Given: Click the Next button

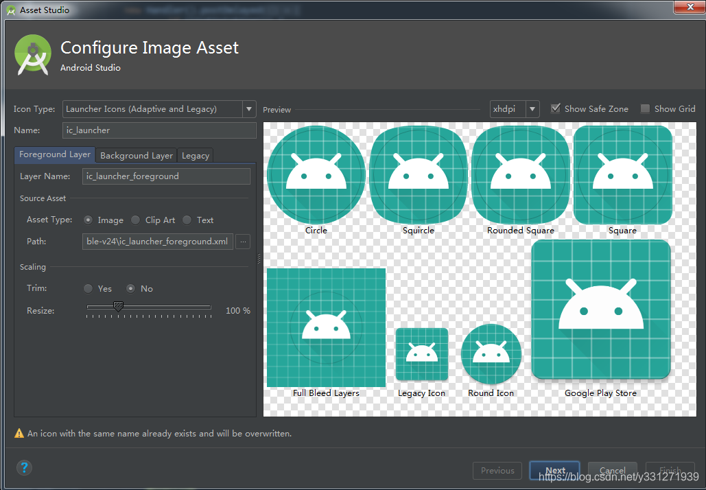Looking at the screenshot, I should 555,471.
